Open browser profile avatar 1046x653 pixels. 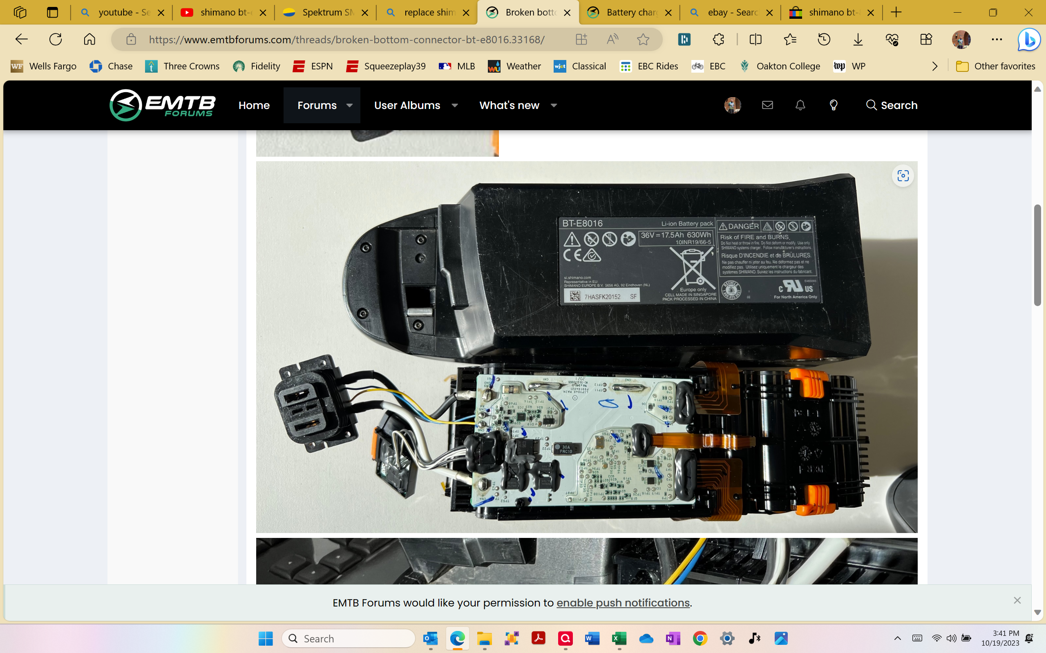961,39
